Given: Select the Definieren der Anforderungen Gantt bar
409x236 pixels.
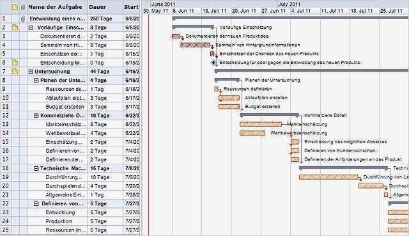Looking at the screenshot, I should click(x=295, y=159).
